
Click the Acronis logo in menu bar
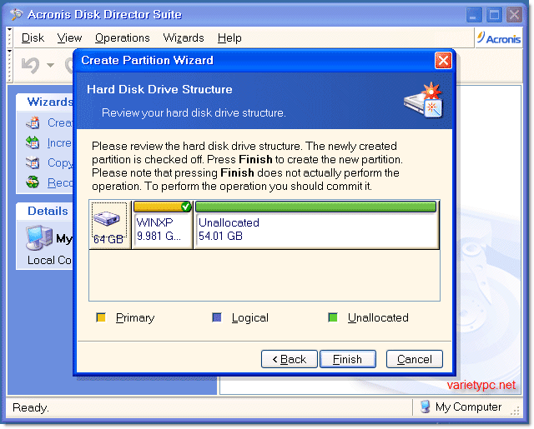[x=499, y=38]
